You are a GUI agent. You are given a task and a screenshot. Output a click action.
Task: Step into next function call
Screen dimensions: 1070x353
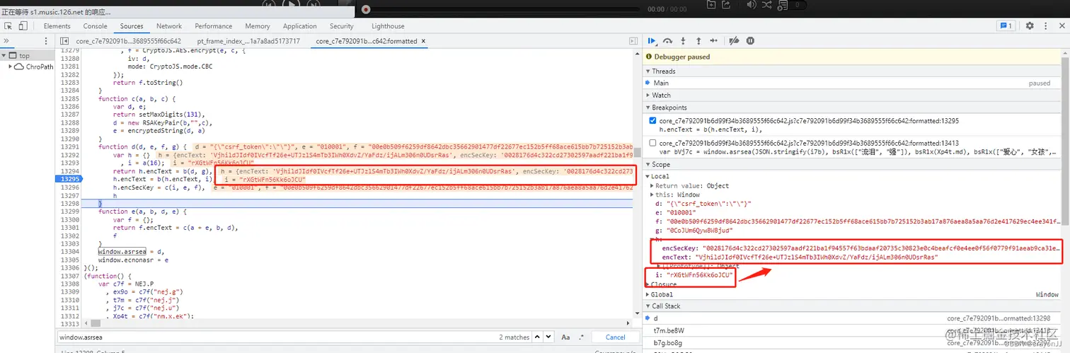click(x=684, y=41)
